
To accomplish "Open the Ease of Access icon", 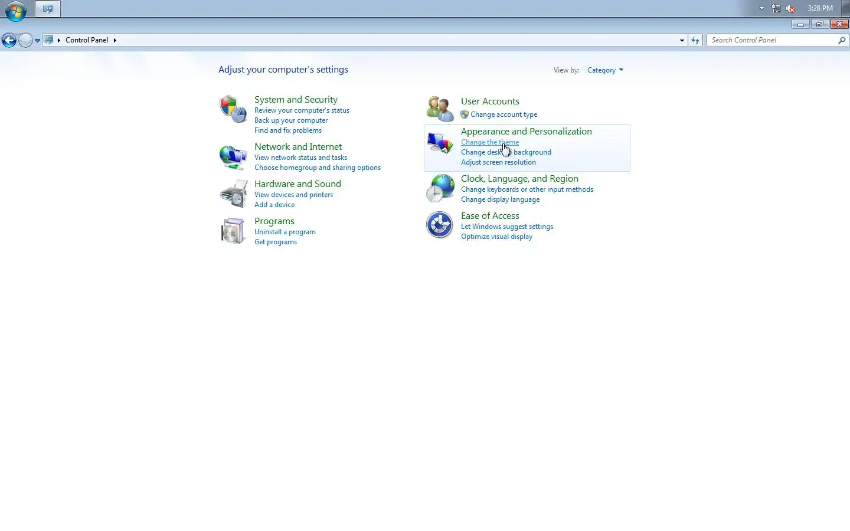I will (440, 225).
